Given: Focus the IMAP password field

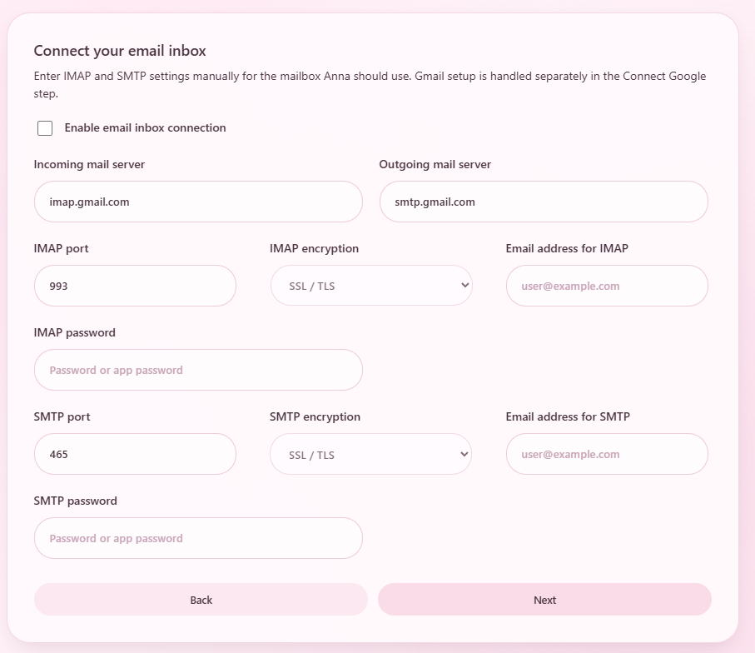Looking at the screenshot, I should pos(198,370).
